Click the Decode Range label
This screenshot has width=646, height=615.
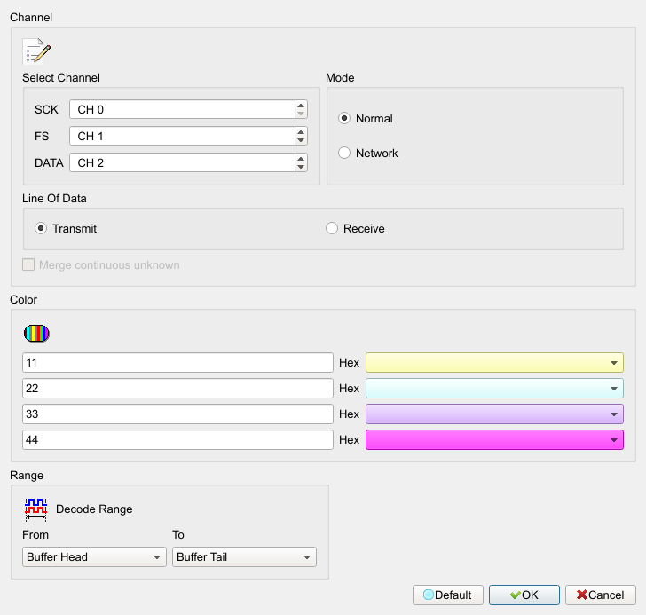[x=94, y=509]
